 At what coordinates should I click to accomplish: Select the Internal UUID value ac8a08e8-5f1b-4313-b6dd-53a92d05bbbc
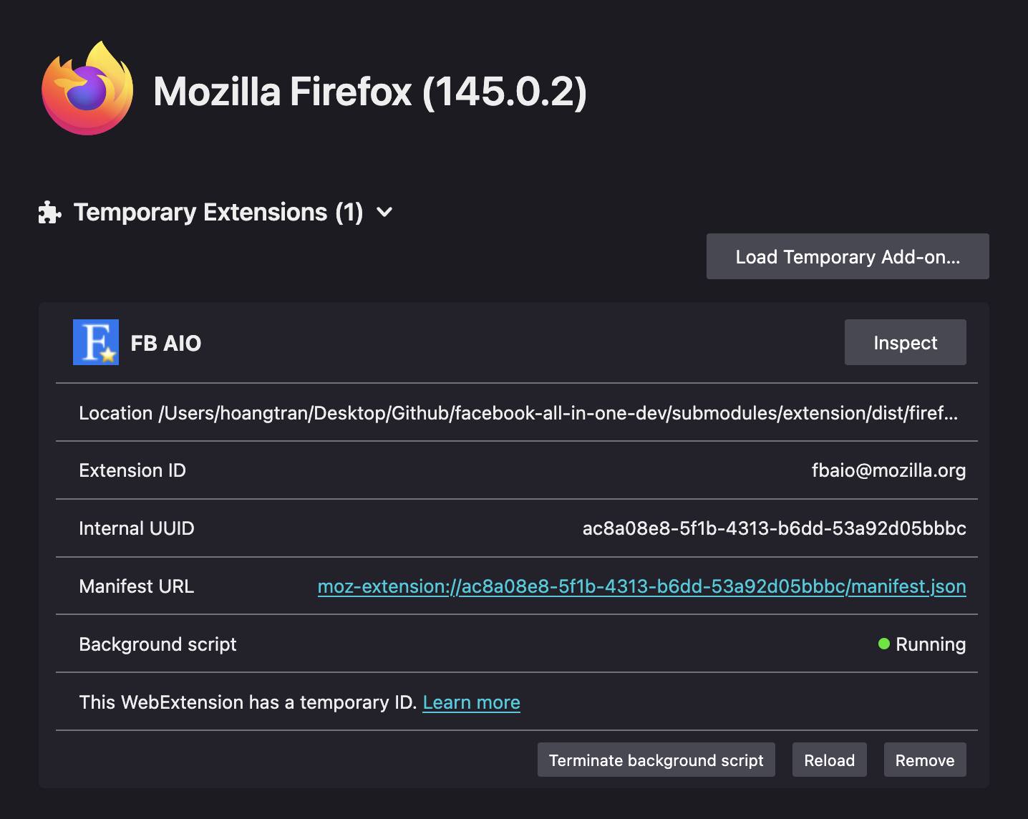pyautogui.click(x=774, y=528)
